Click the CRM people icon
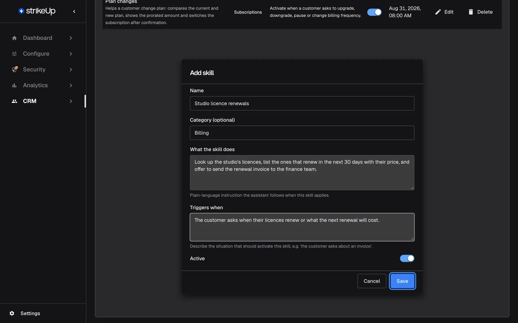The height and width of the screenshot is (323, 518). pos(14,101)
